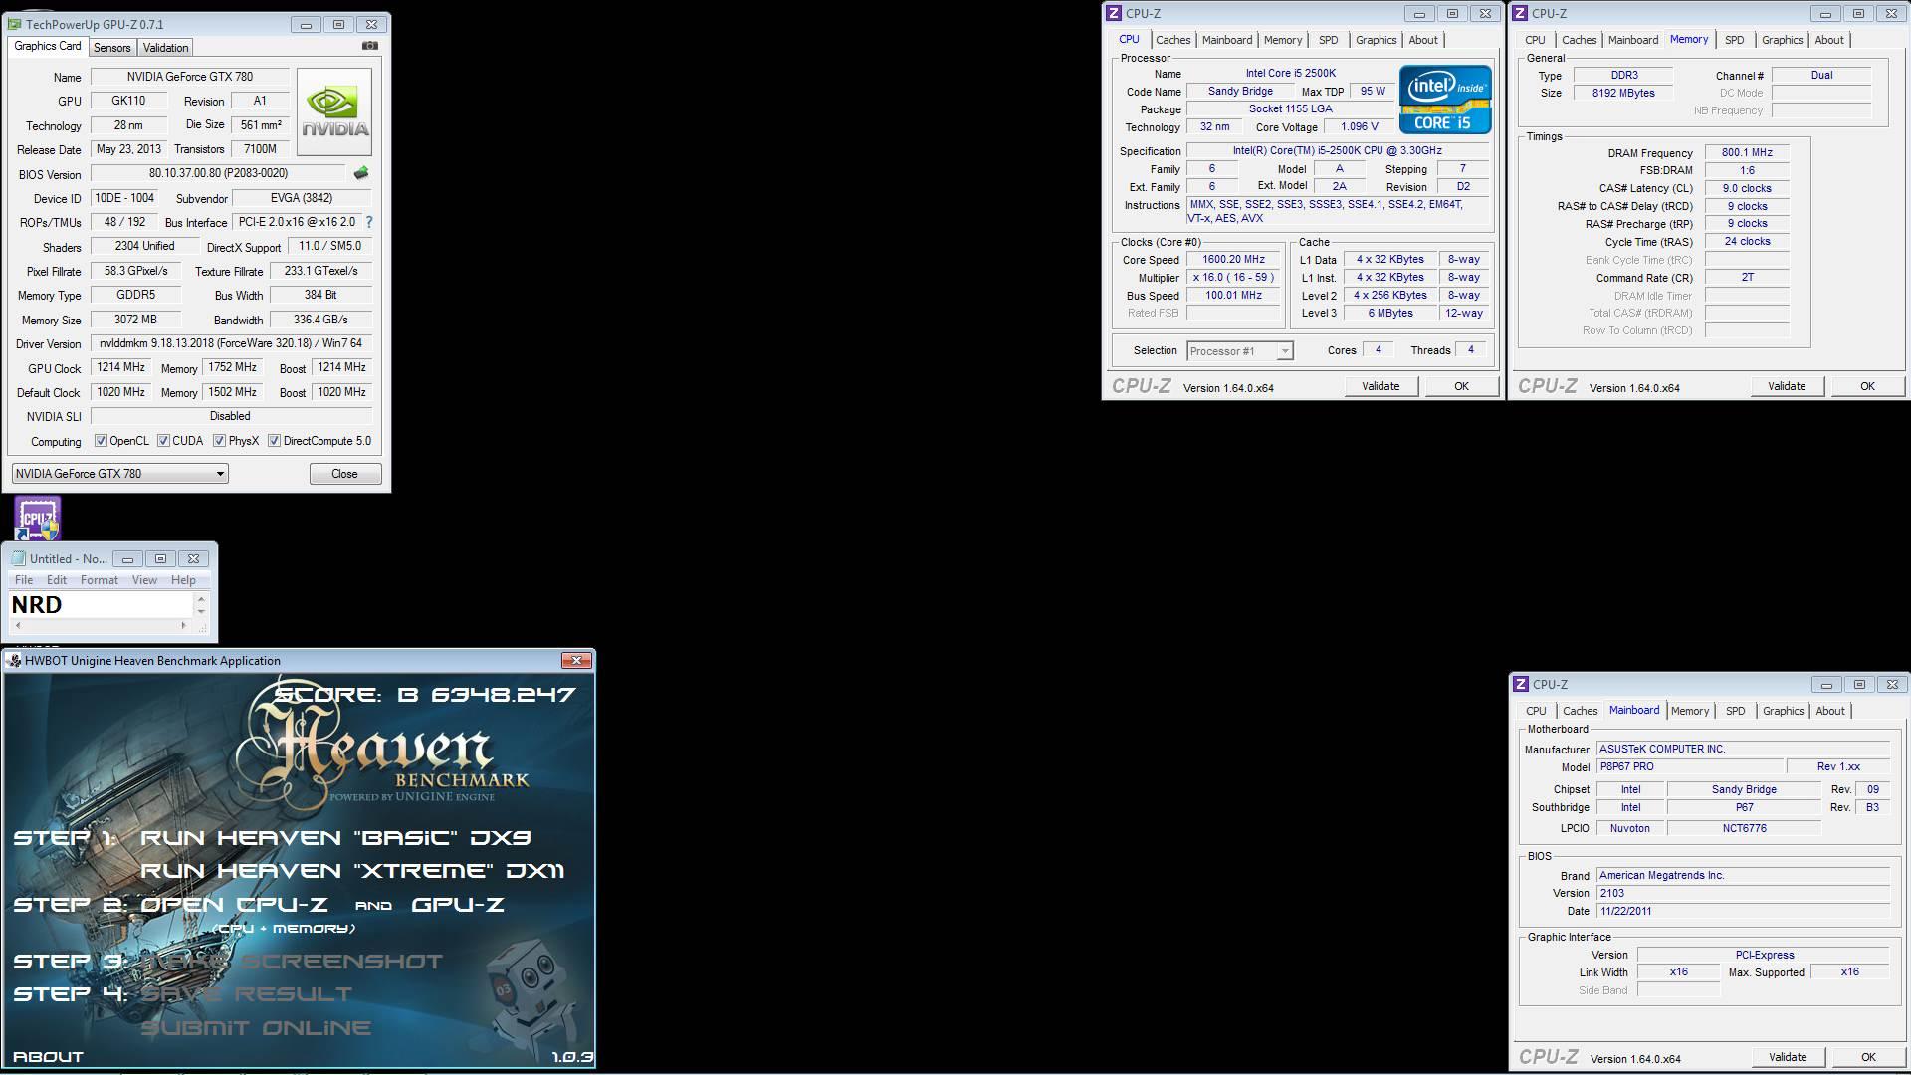The height and width of the screenshot is (1075, 1911).
Task: Click in the Notepad text area with NRD
Action: (101, 605)
